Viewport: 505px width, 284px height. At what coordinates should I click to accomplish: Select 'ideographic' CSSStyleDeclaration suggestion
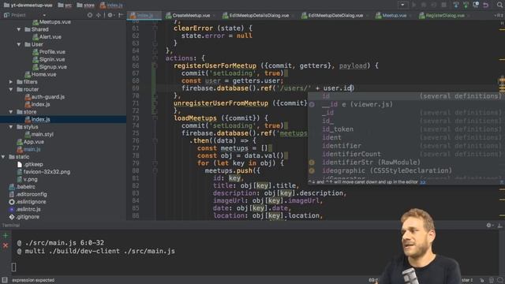pyautogui.click(x=406, y=170)
